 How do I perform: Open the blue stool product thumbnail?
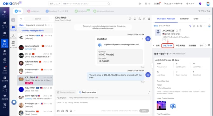coord(173,106)
